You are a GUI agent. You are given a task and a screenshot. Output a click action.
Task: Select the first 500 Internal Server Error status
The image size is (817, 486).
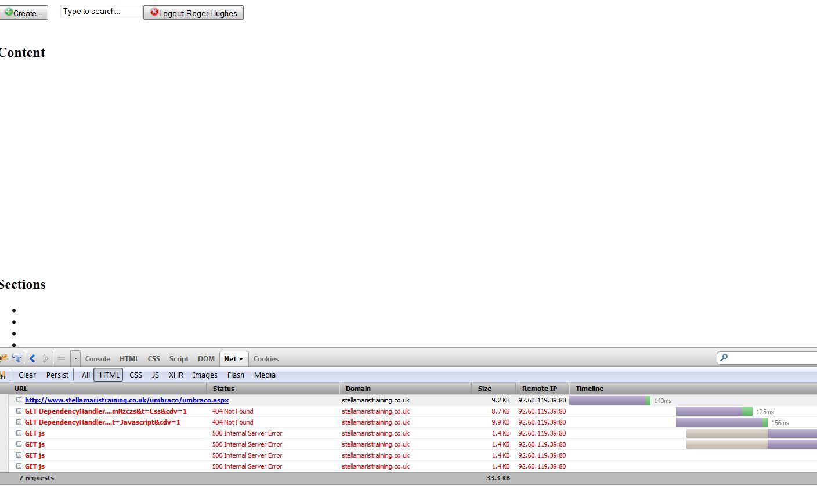[247, 433]
